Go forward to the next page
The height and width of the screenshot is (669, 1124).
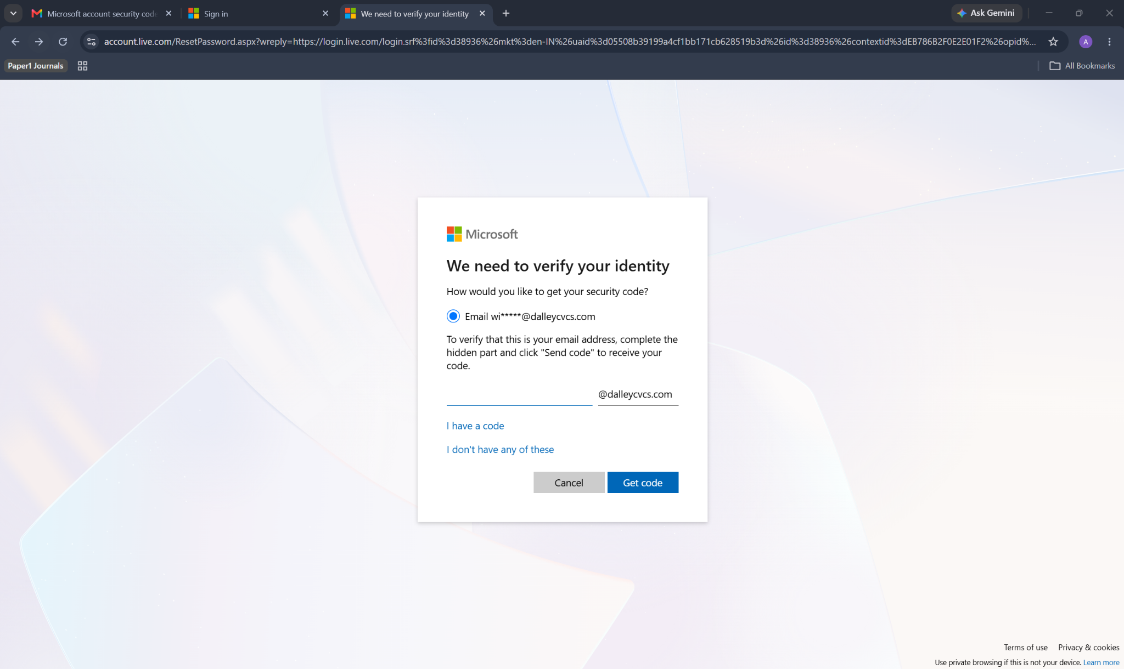coord(39,42)
